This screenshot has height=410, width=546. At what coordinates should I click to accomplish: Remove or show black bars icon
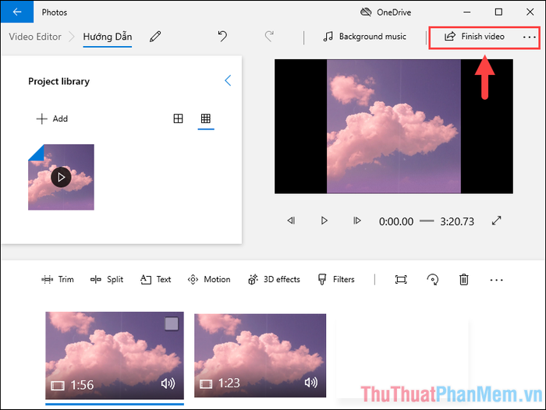pos(401,280)
